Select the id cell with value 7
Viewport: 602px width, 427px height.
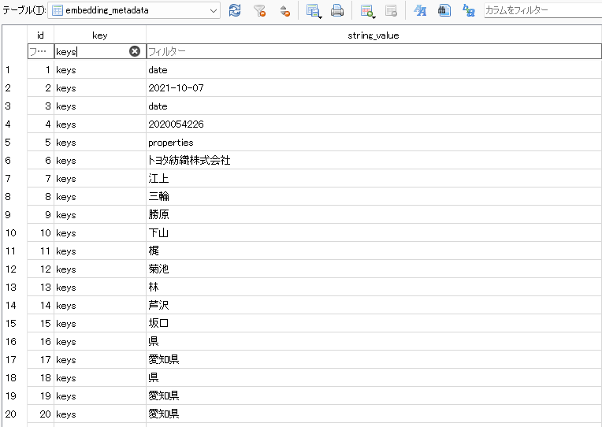41,179
